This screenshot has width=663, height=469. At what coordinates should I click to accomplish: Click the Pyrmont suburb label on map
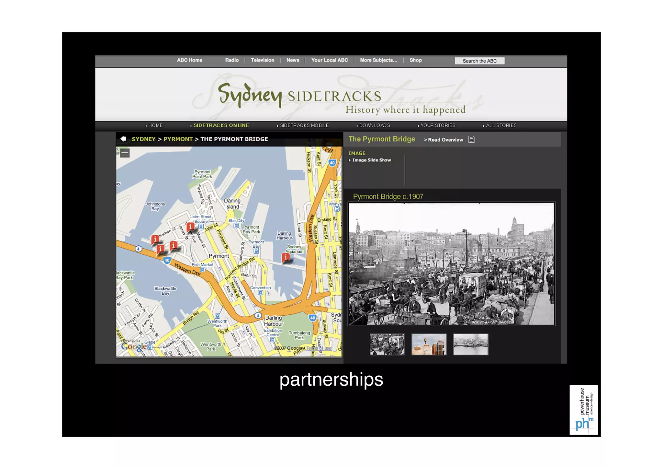point(219,256)
